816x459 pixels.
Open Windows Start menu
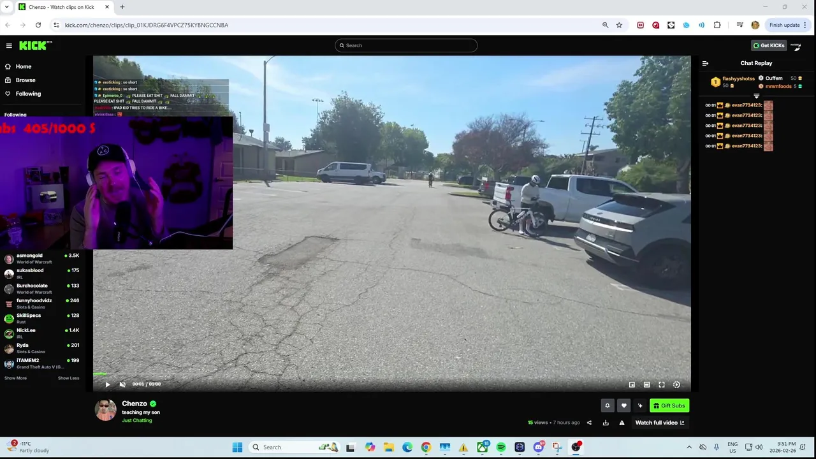237,447
